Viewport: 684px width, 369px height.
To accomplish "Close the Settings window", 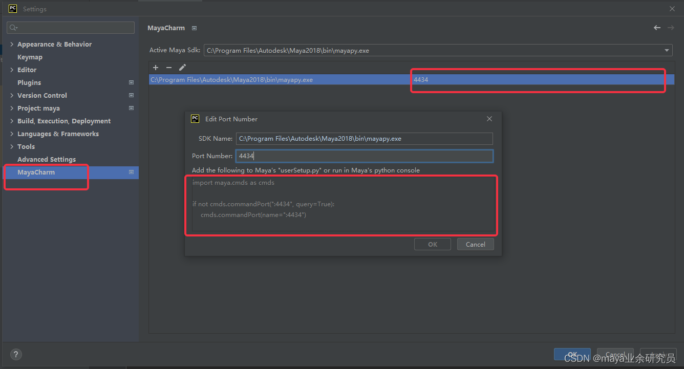I will 672,9.
